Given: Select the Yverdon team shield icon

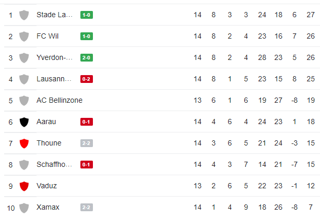Looking at the screenshot, I should [23, 58].
